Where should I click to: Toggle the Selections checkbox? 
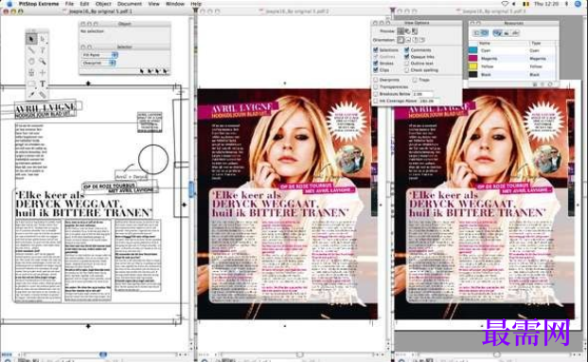[375, 50]
